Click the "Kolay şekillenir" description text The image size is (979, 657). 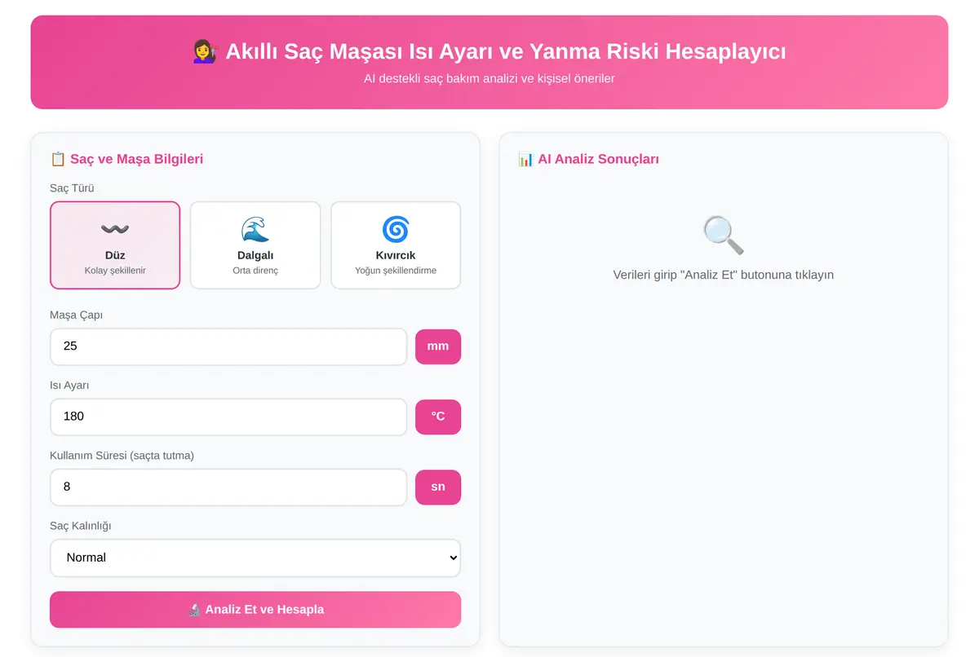(115, 271)
